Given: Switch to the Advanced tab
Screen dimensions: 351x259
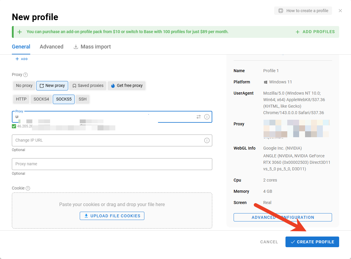Looking at the screenshot, I should click(52, 47).
